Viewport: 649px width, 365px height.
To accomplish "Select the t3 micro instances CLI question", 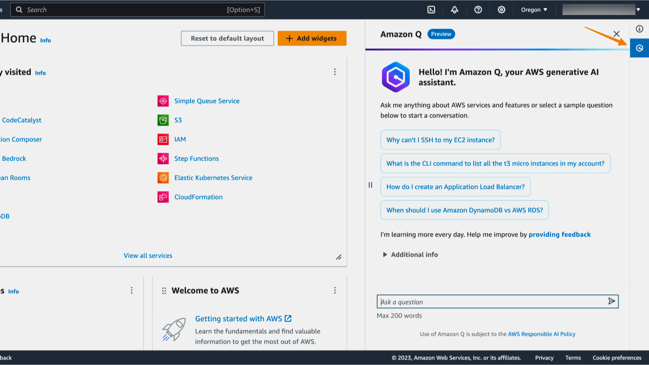I will [495, 163].
